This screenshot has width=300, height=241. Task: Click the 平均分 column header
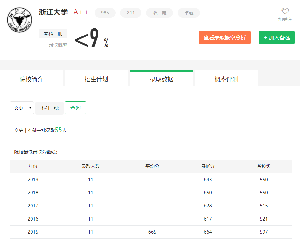click(x=152, y=166)
